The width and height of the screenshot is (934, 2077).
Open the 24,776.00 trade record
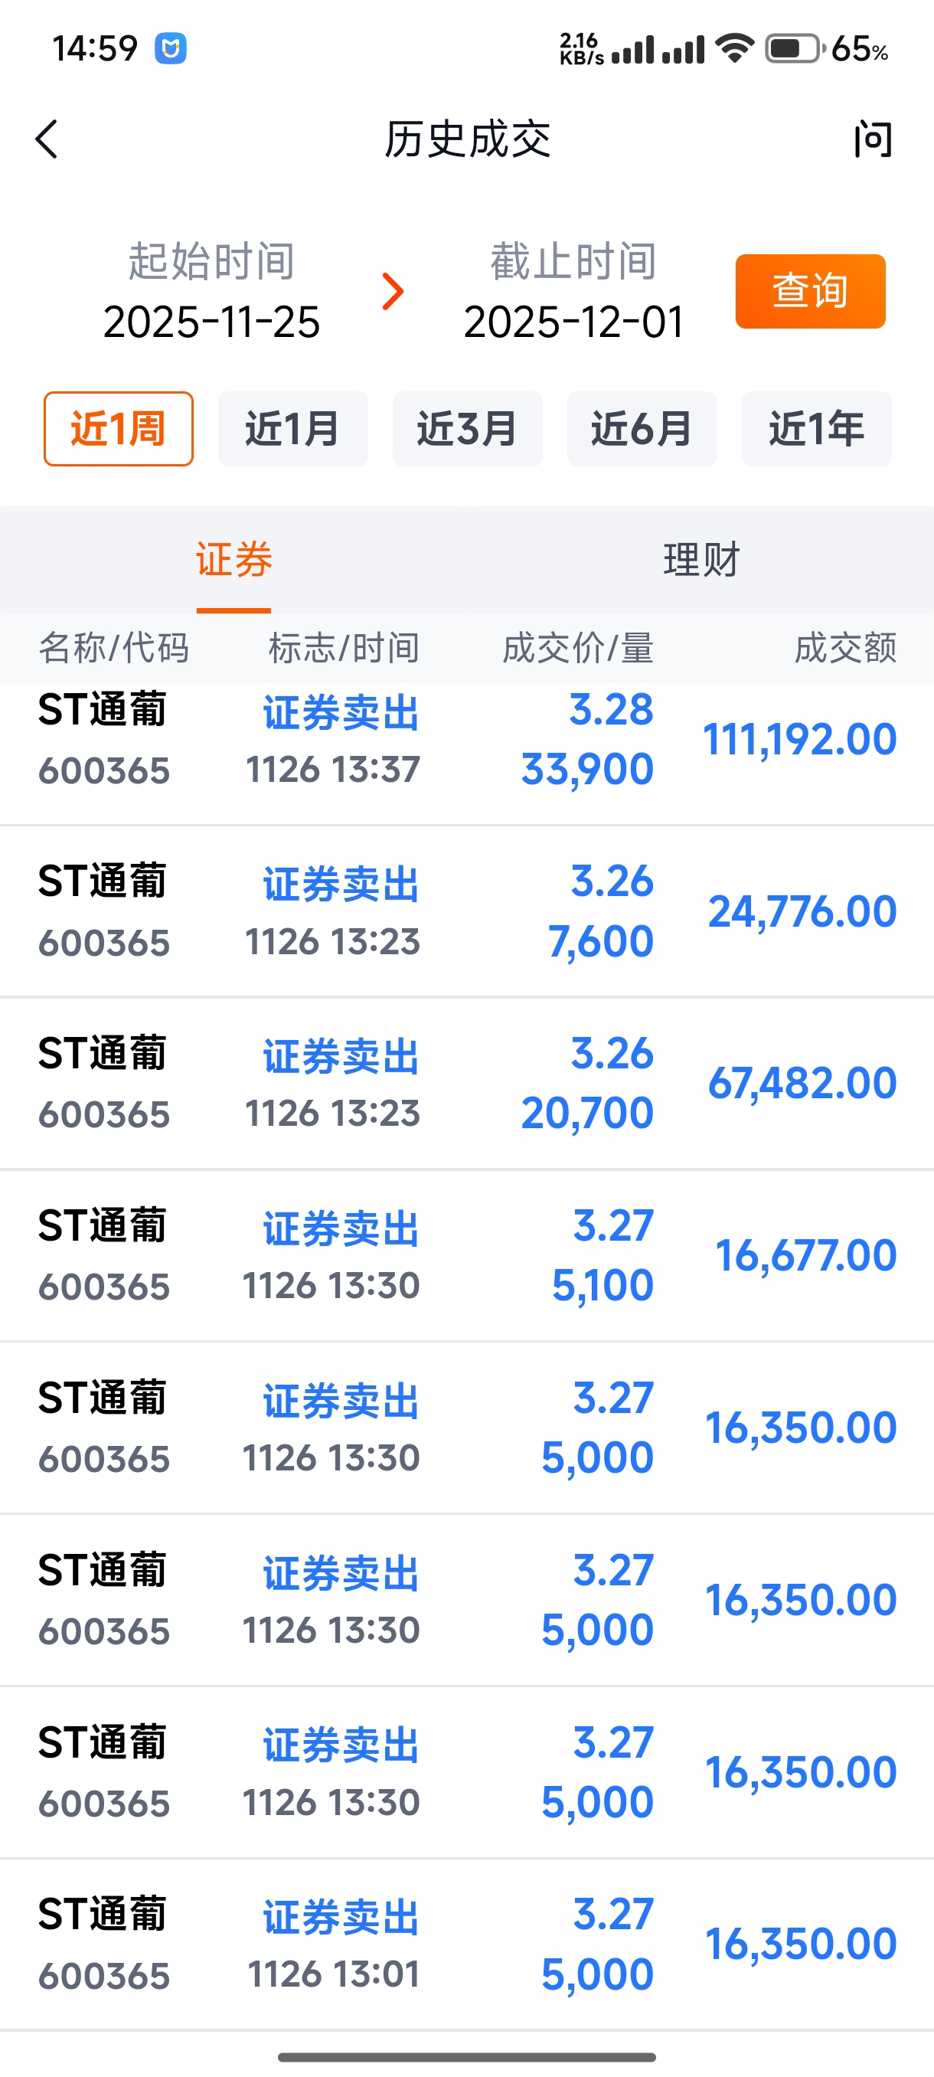(x=468, y=911)
